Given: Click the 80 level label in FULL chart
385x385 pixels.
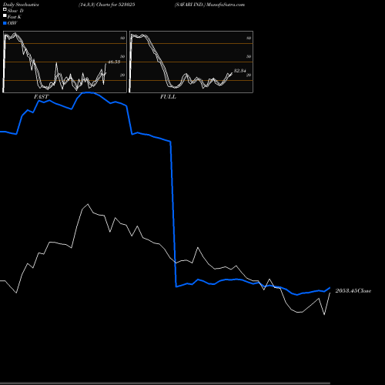Looking at the screenshot, I should (249, 38).
